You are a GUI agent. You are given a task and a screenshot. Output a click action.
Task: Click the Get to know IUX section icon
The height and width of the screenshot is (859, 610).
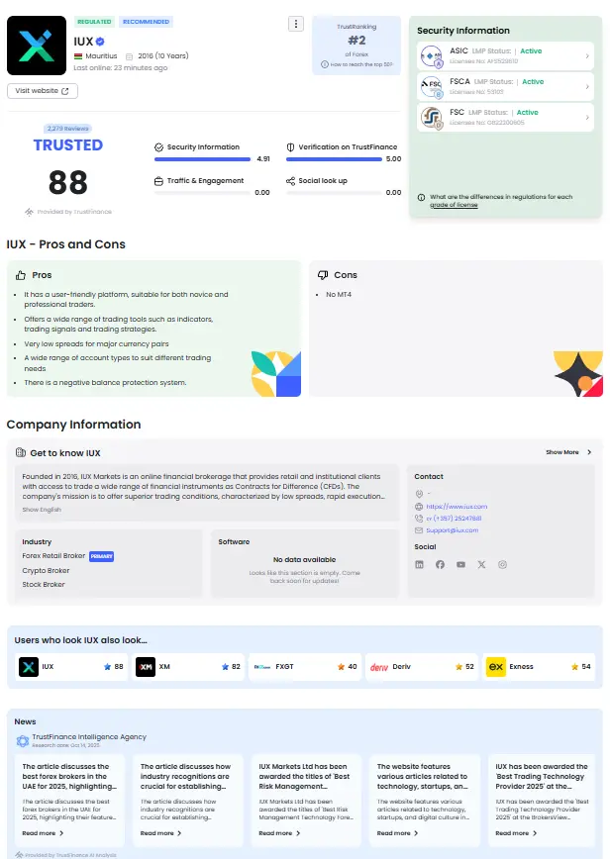point(21,452)
